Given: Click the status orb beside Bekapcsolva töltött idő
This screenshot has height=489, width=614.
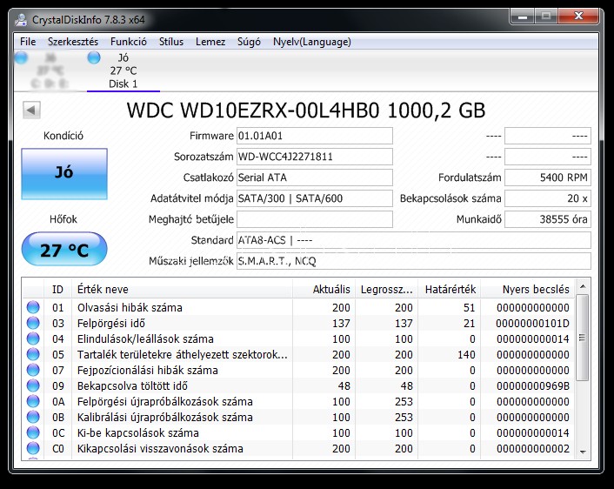Looking at the screenshot, I should tap(33, 385).
